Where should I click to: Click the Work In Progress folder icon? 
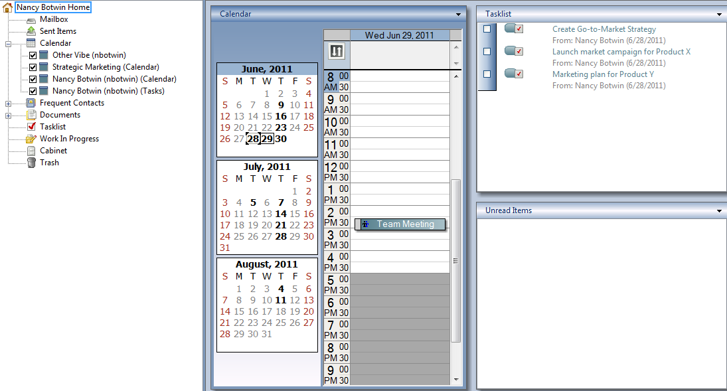pyautogui.click(x=31, y=139)
